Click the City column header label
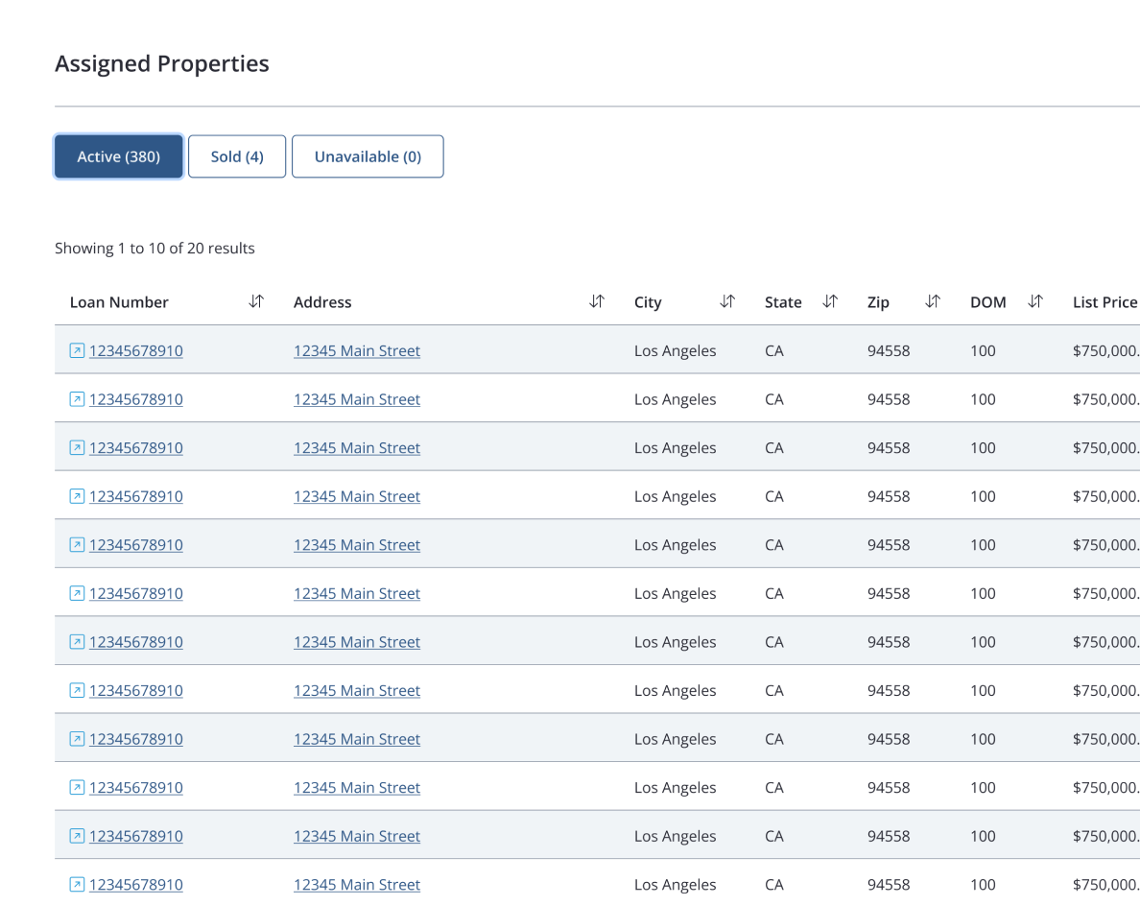 pyautogui.click(x=648, y=302)
